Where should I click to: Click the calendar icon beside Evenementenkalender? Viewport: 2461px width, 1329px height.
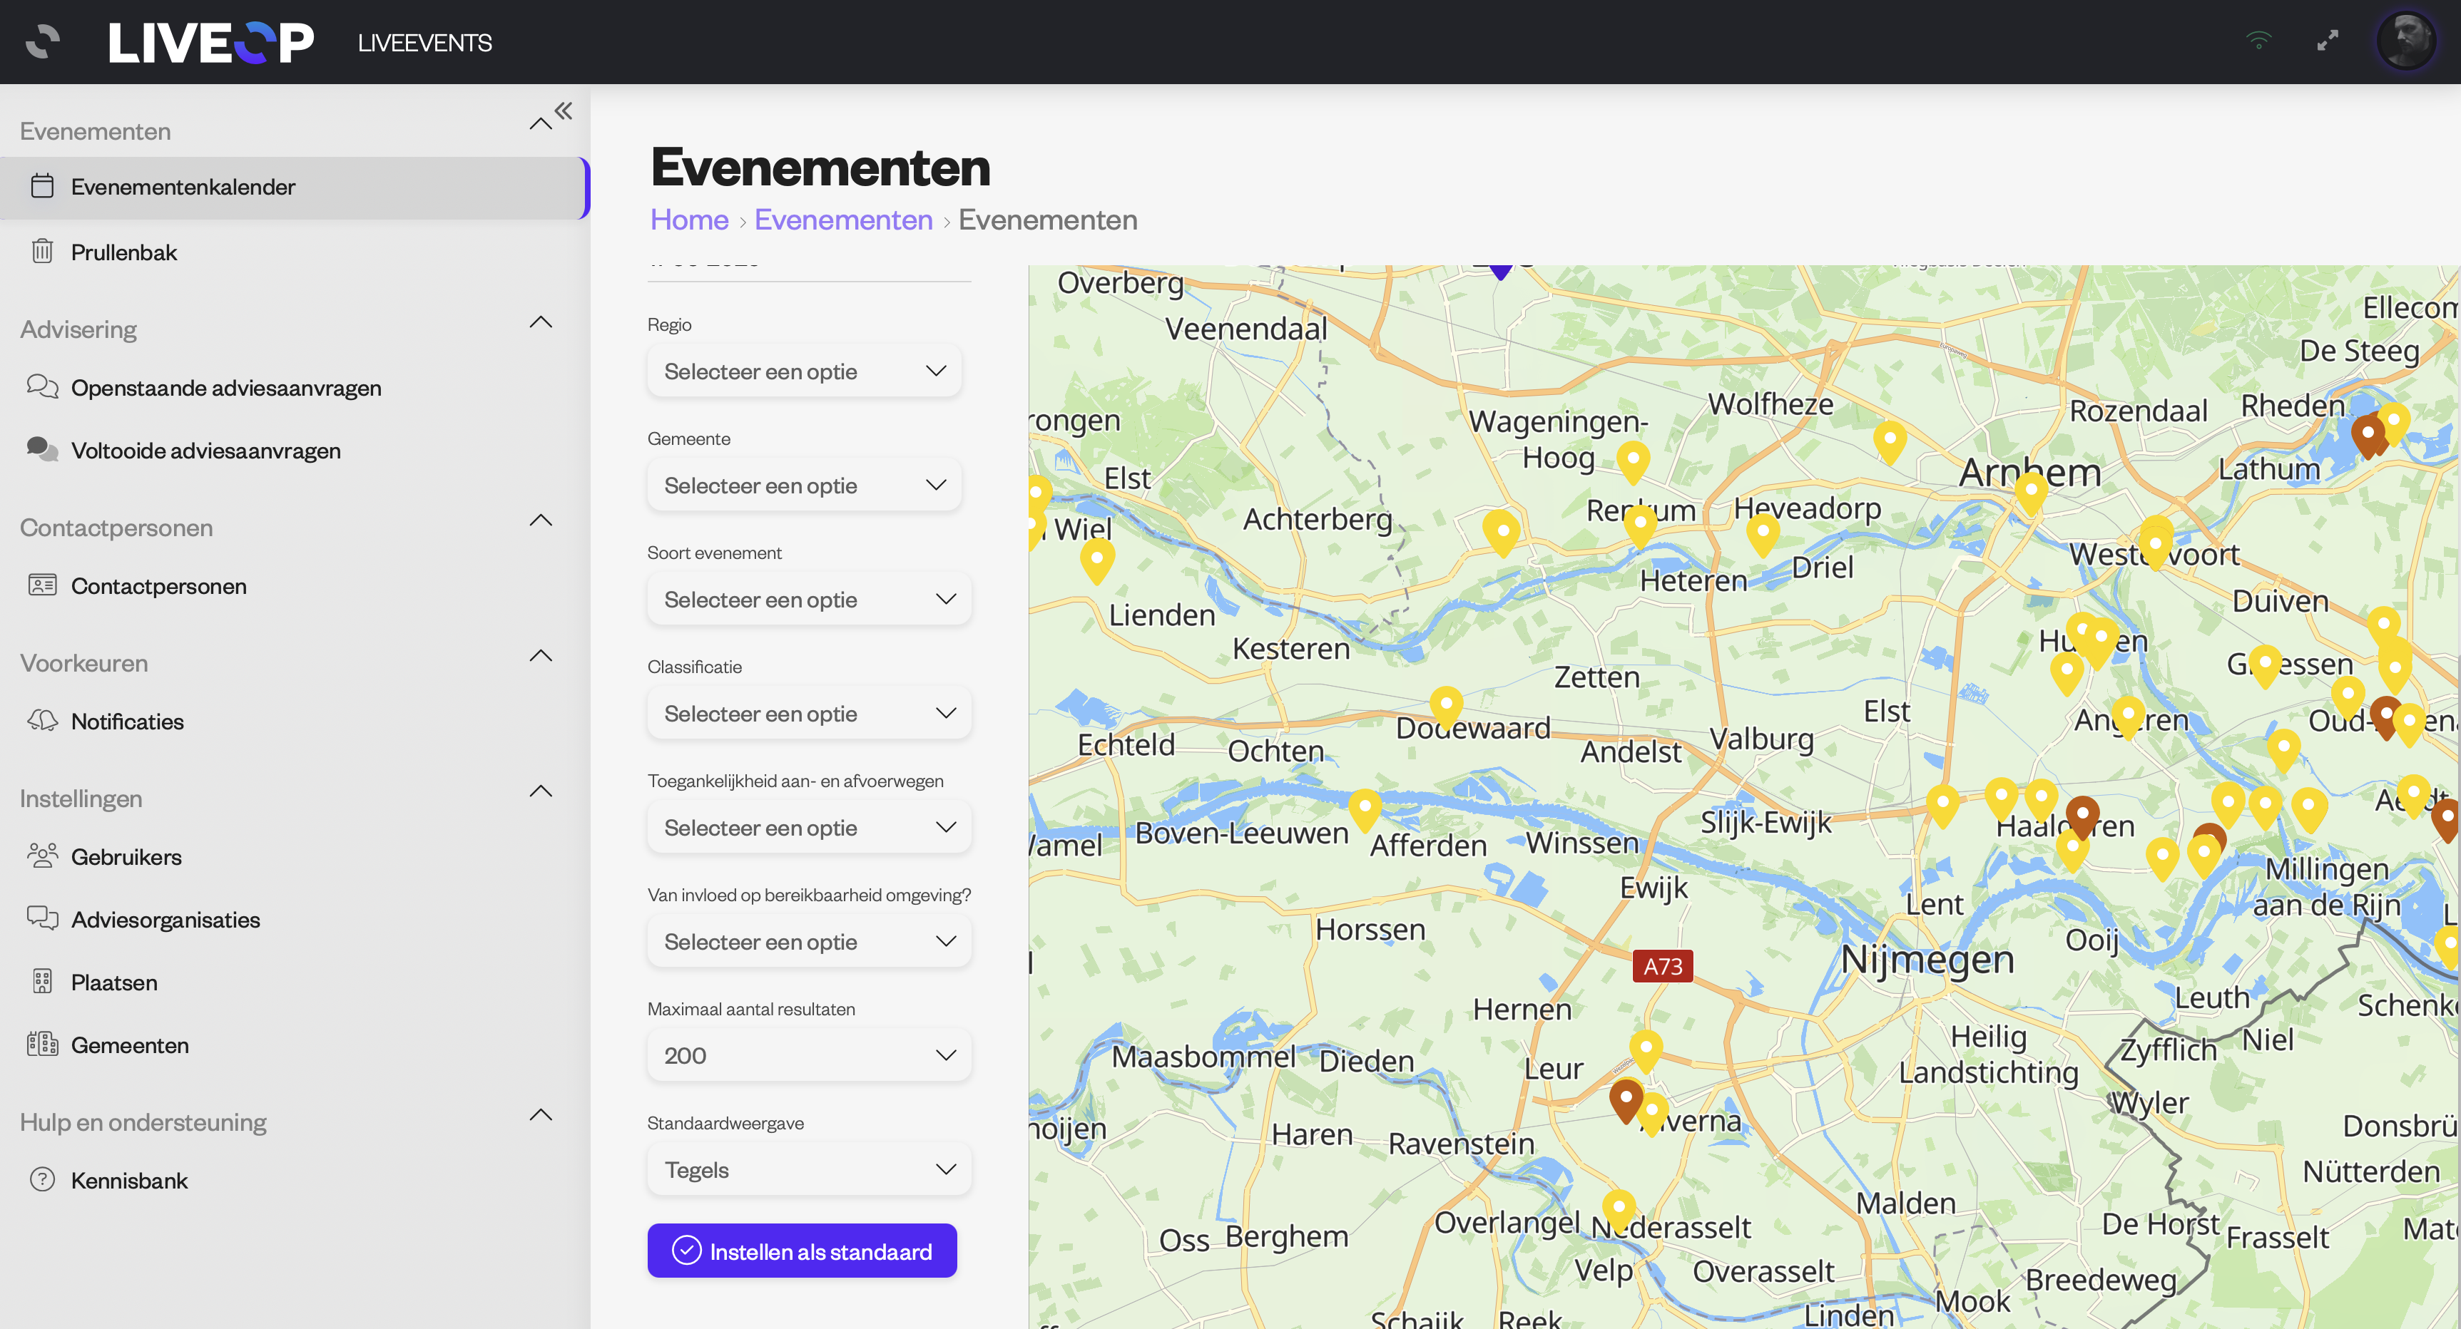point(42,186)
